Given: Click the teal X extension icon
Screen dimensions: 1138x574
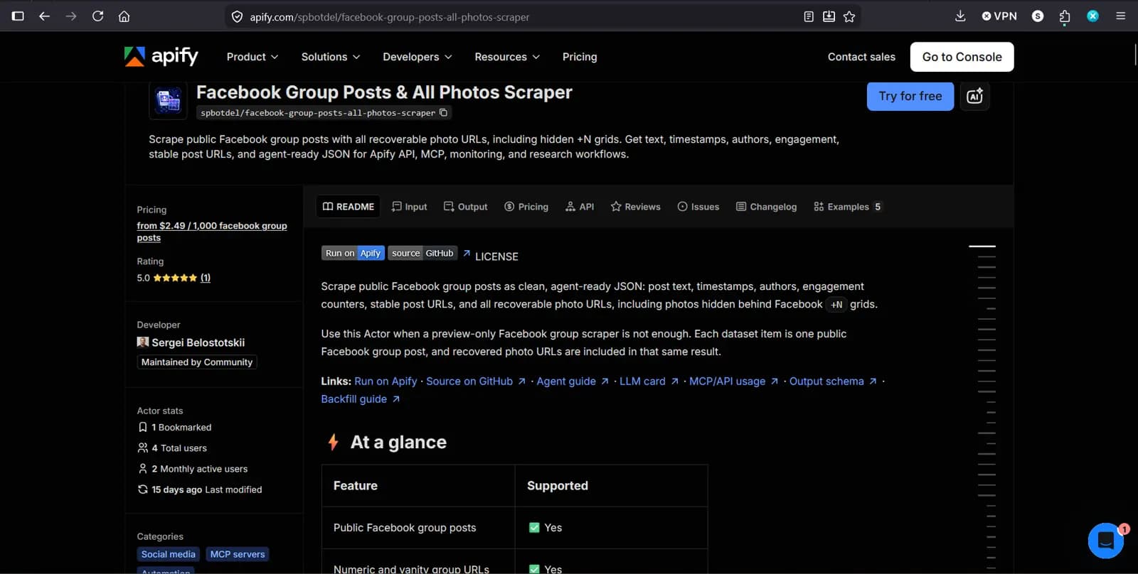Looking at the screenshot, I should (x=1093, y=16).
